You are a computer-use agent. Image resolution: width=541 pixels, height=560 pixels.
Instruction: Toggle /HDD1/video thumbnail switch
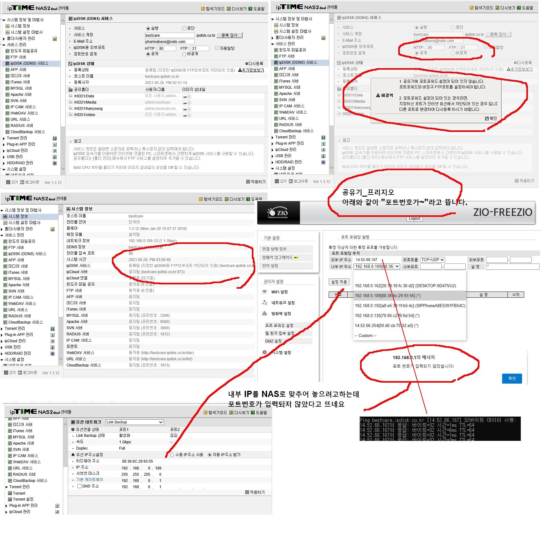coord(187,116)
